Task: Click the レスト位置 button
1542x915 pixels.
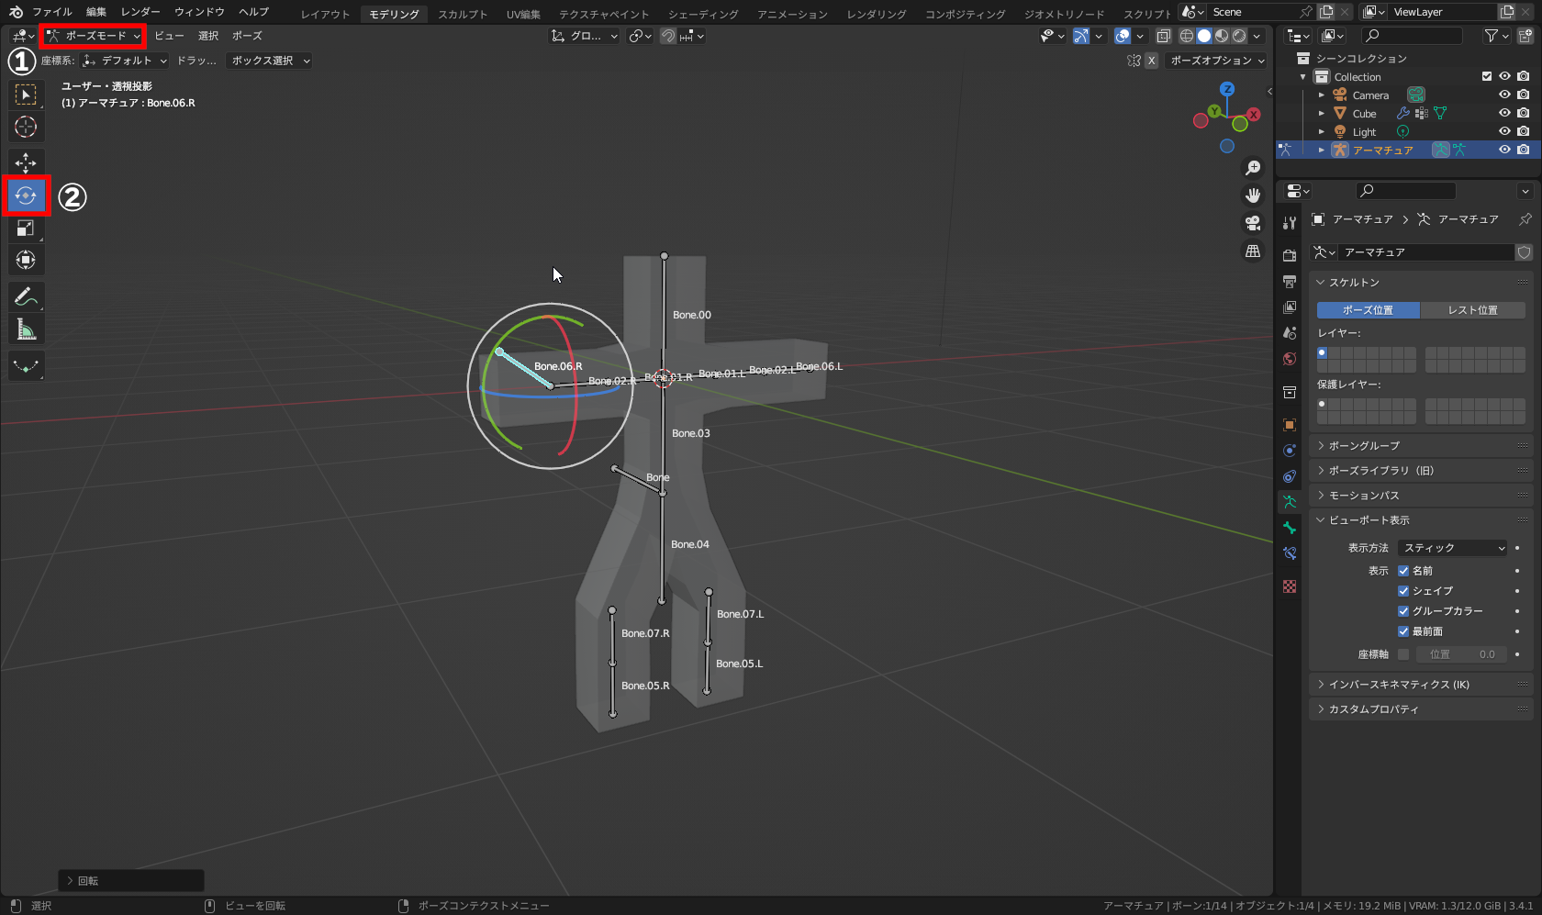Action: click(x=1472, y=310)
